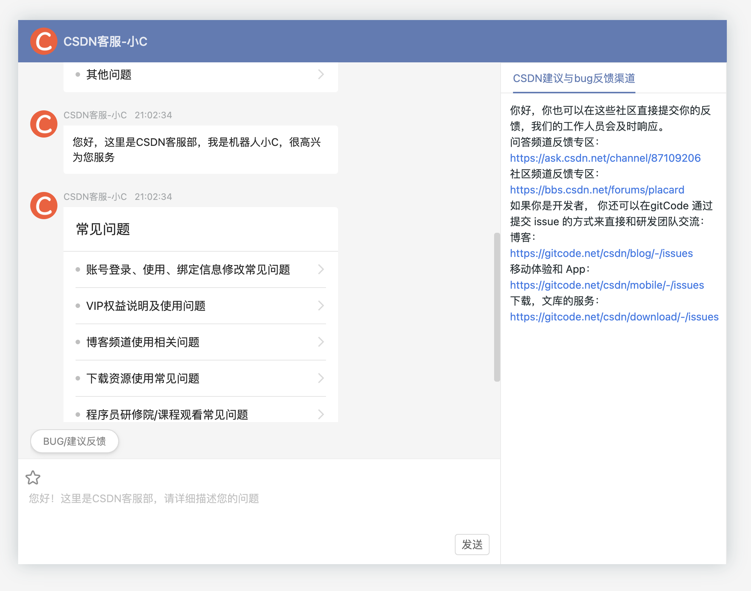
Task: Click the 问答频道反馈专区 label
Action: coord(554,142)
